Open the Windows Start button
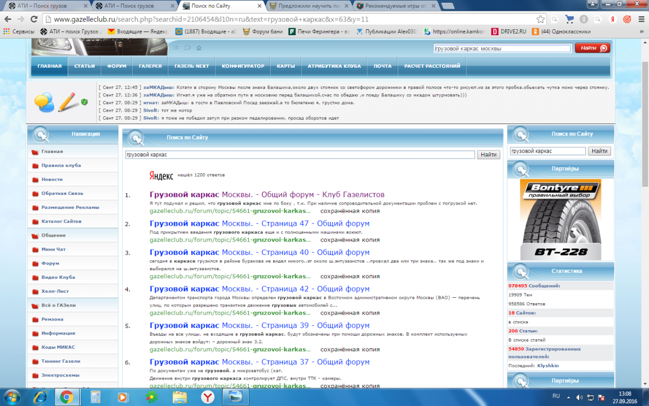 (x=11, y=397)
